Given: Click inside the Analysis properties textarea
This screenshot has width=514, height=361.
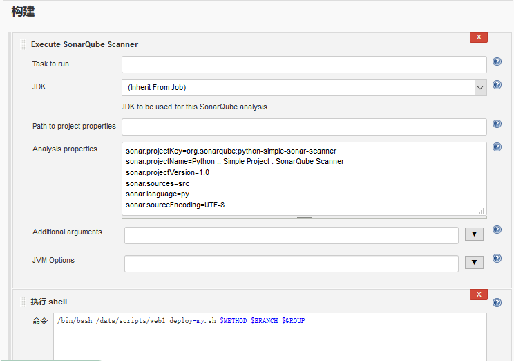Looking at the screenshot, I should pos(304,178).
